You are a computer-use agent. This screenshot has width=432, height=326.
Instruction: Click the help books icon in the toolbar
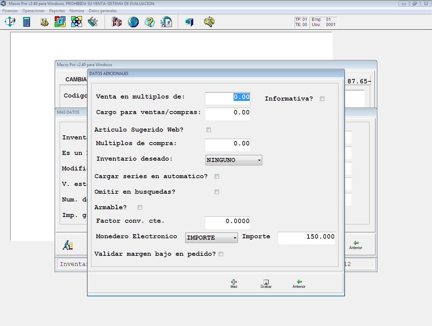116,22
